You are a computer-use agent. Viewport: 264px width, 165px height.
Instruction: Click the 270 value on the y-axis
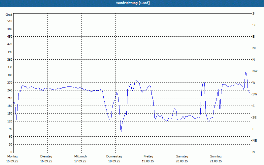point(10,83)
